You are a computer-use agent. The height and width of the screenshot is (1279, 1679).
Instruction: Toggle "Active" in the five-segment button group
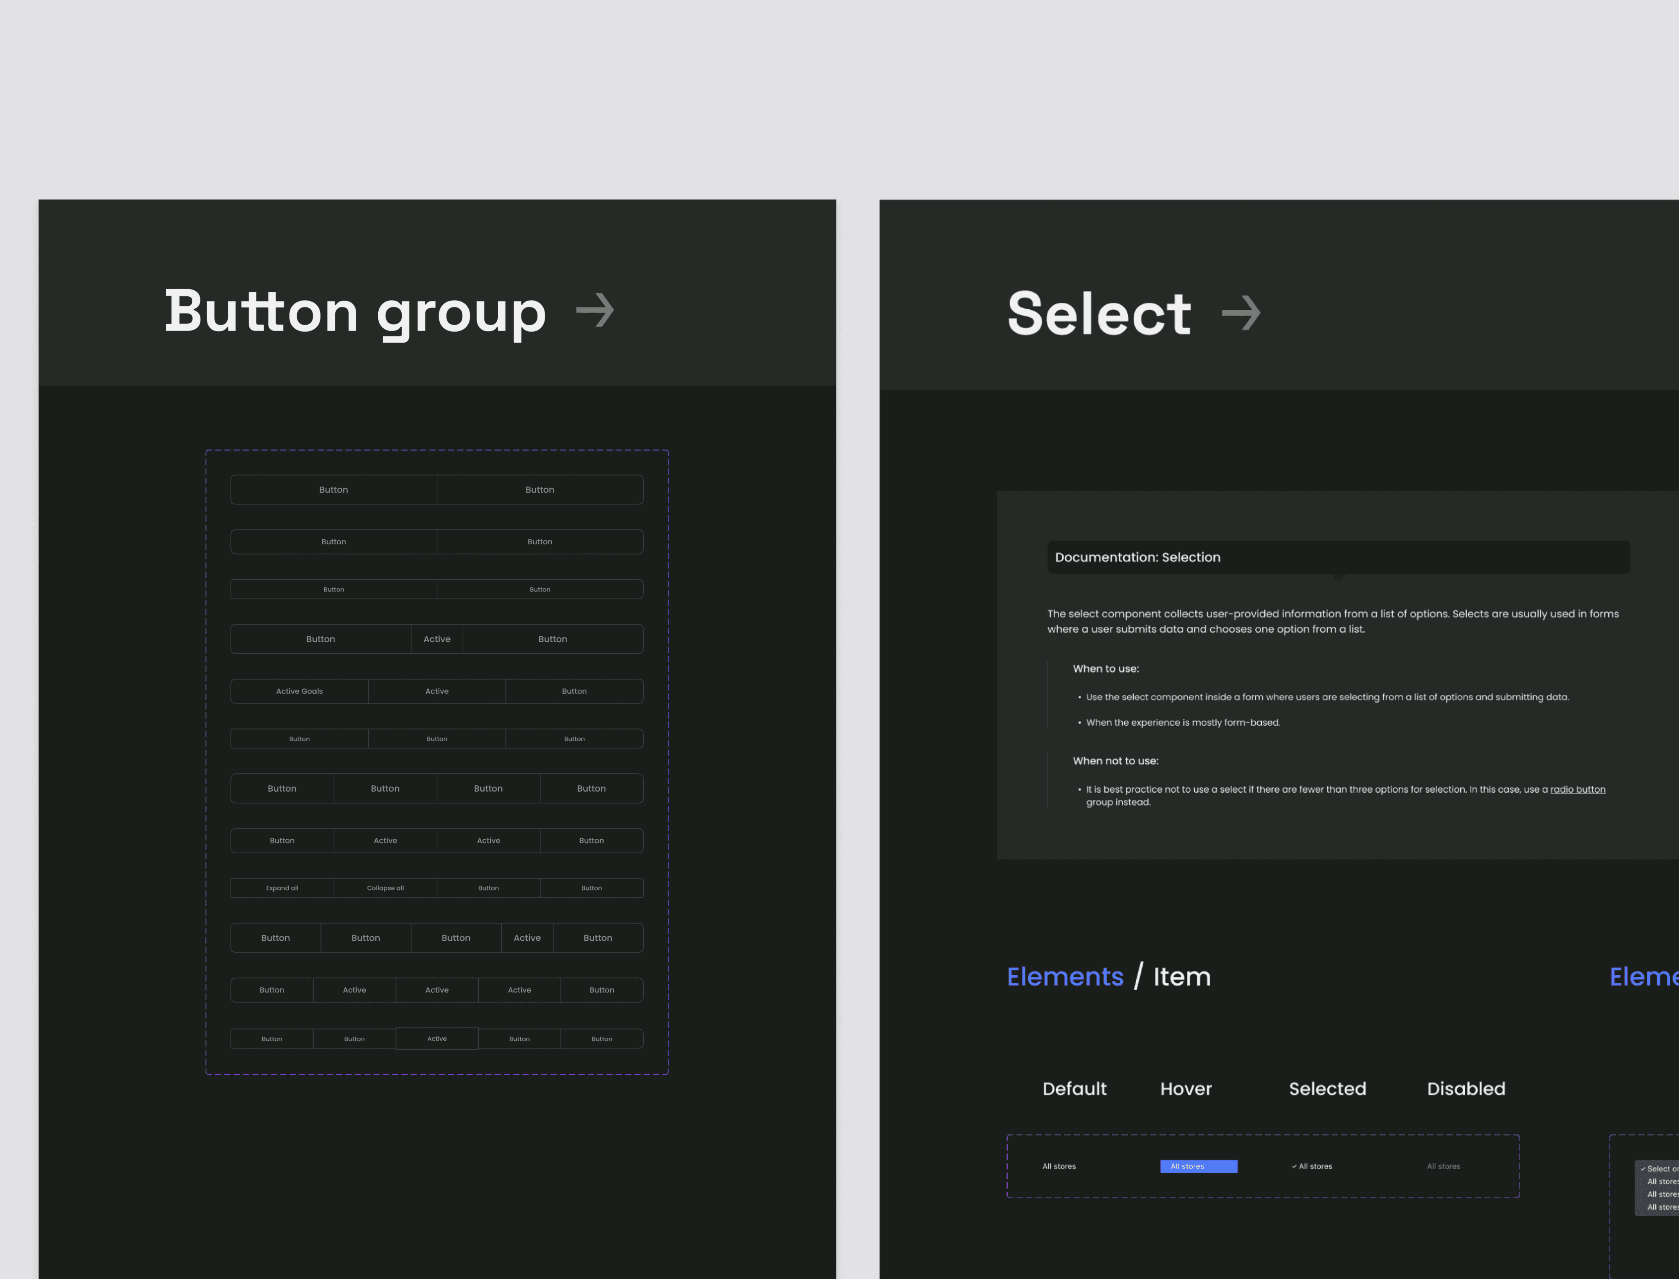click(527, 937)
